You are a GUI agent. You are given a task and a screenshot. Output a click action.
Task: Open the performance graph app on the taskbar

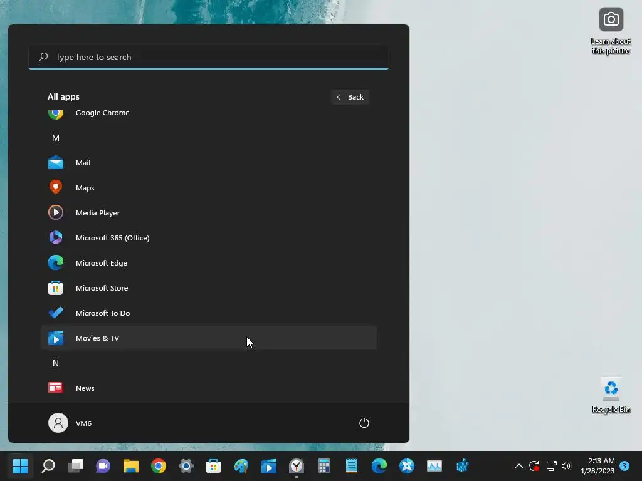434,466
